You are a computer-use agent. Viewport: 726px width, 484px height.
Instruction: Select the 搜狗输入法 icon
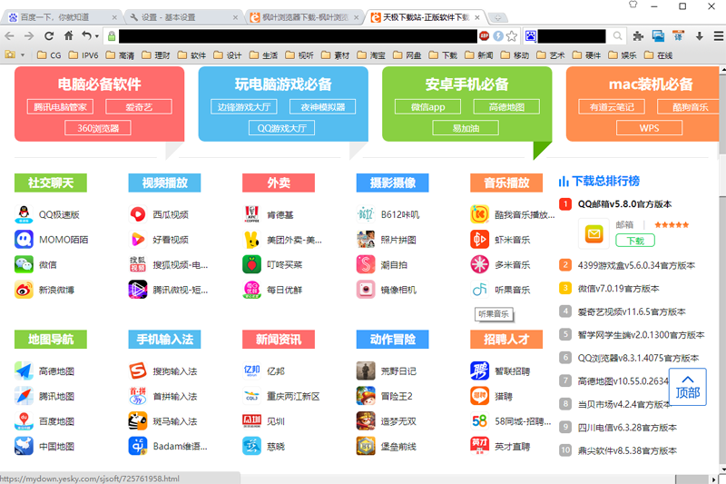(138, 370)
